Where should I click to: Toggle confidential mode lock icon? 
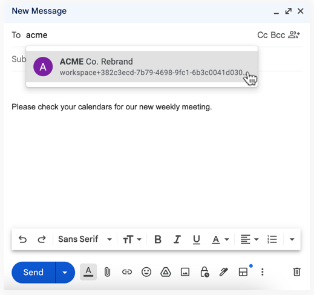(x=204, y=272)
